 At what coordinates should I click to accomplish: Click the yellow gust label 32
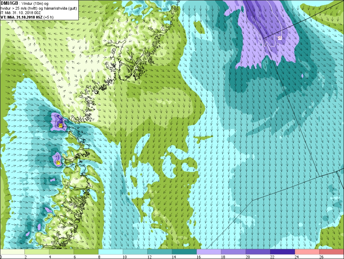coord(60,125)
